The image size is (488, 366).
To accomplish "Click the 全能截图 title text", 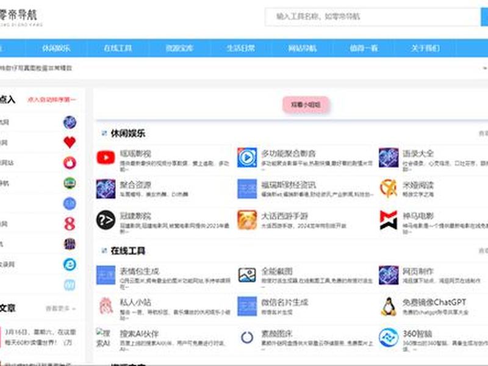I will tap(277, 271).
